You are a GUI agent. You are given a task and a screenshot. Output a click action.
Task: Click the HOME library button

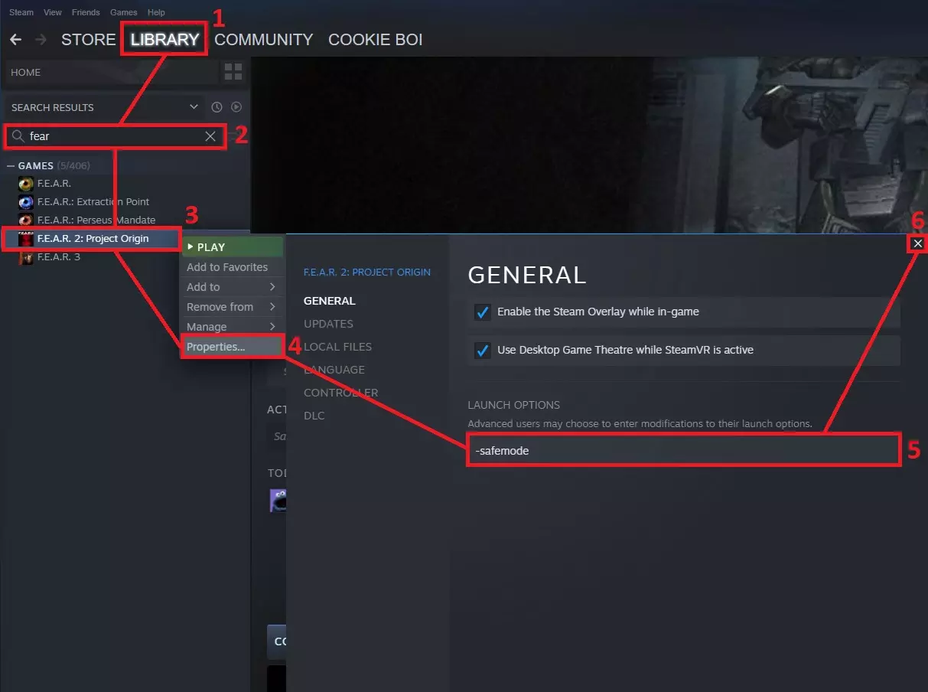[x=112, y=72]
